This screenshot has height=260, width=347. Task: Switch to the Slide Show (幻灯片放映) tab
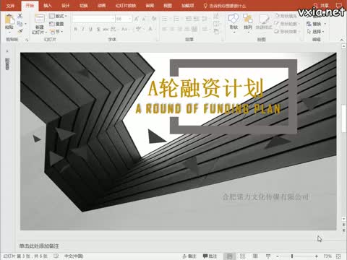pos(126,6)
